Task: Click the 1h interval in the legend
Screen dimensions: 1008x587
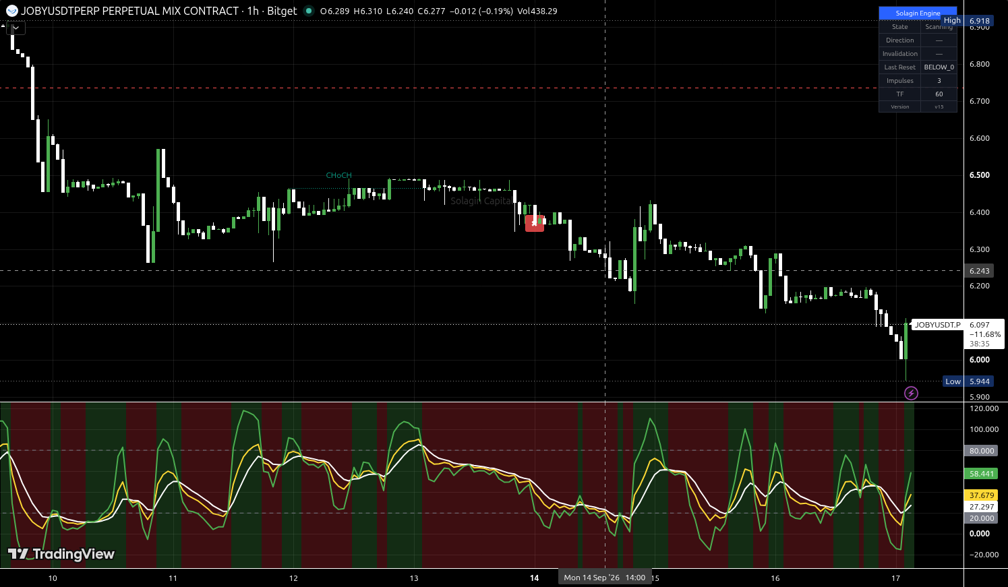Action: click(x=252, y=11)
